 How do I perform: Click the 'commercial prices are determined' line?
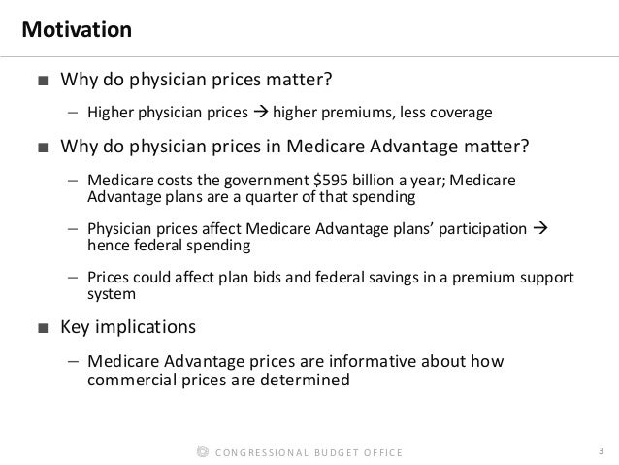217,381
